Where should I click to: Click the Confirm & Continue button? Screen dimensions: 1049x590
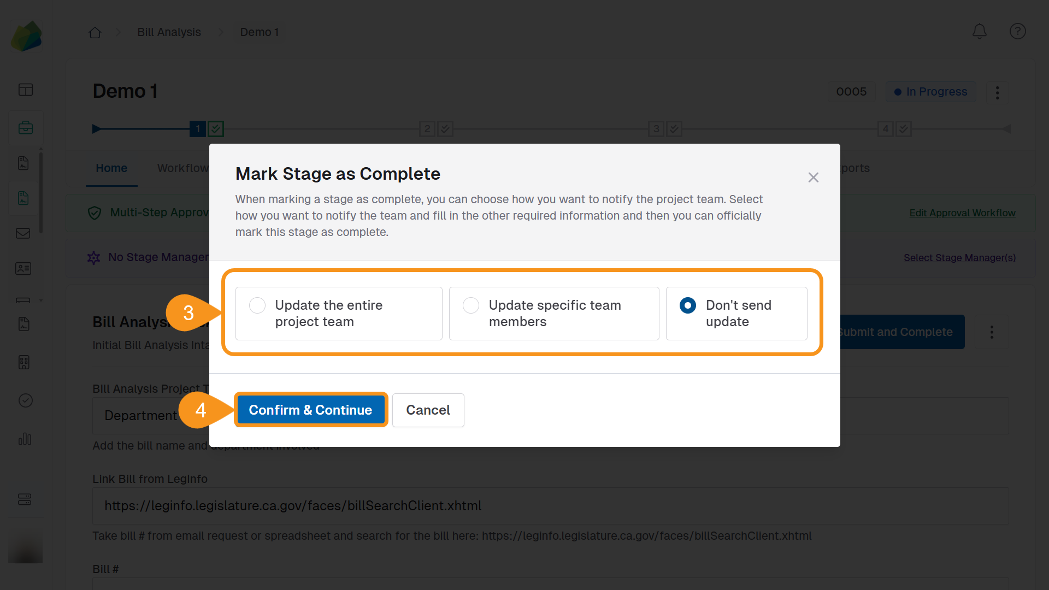(x=310, y=410)
